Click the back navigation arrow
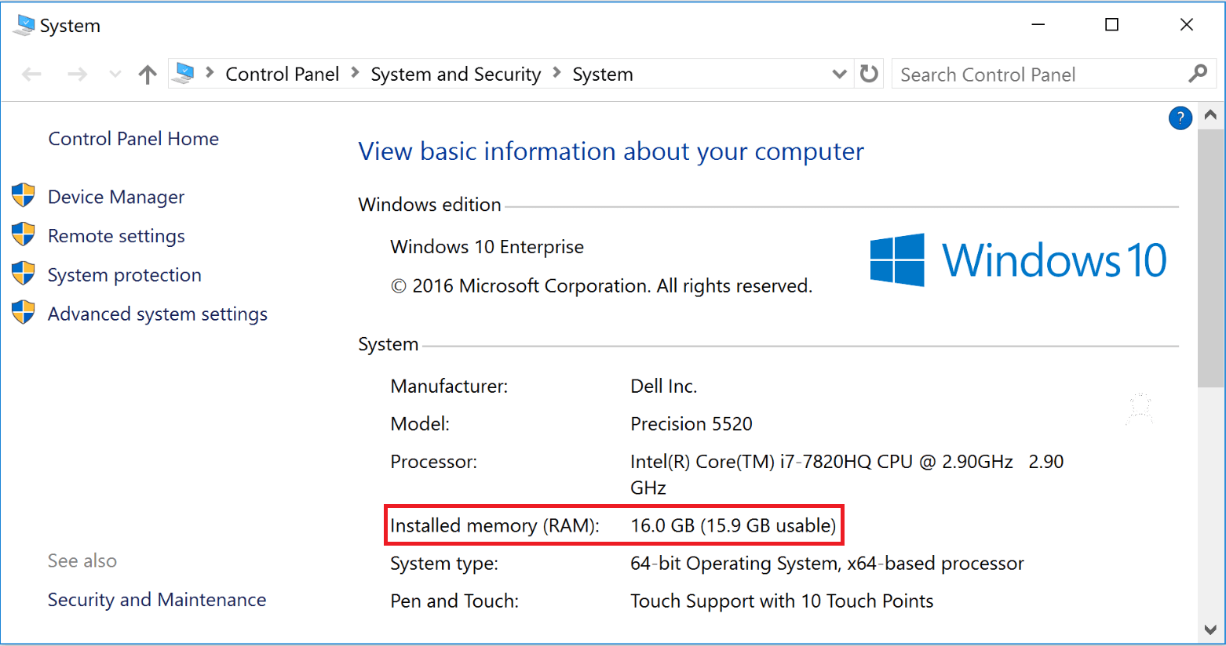 point(31,74)
